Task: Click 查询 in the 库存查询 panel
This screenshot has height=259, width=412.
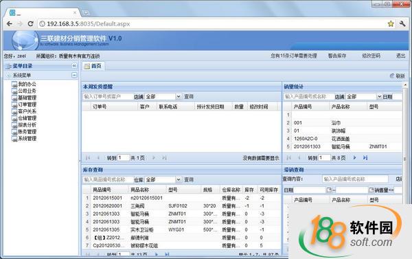Action: (189, 180)
